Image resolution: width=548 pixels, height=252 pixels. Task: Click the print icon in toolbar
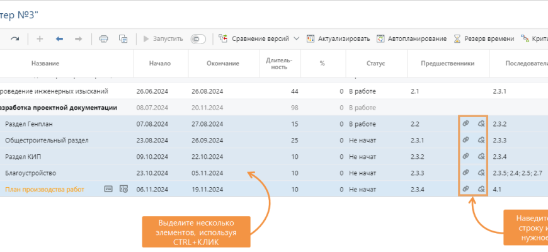click(104, 39)
